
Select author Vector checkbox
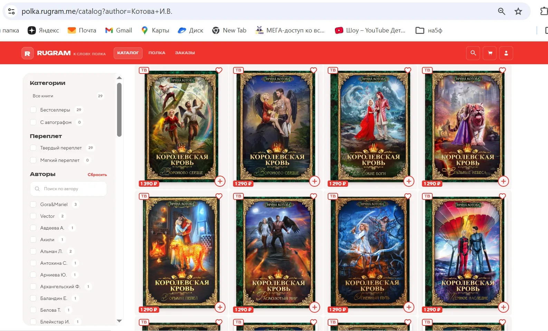click(x=33, y=216)
